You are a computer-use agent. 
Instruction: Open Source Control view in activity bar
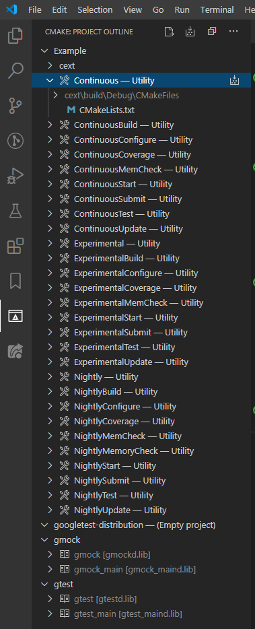click(x=15, y=106)
